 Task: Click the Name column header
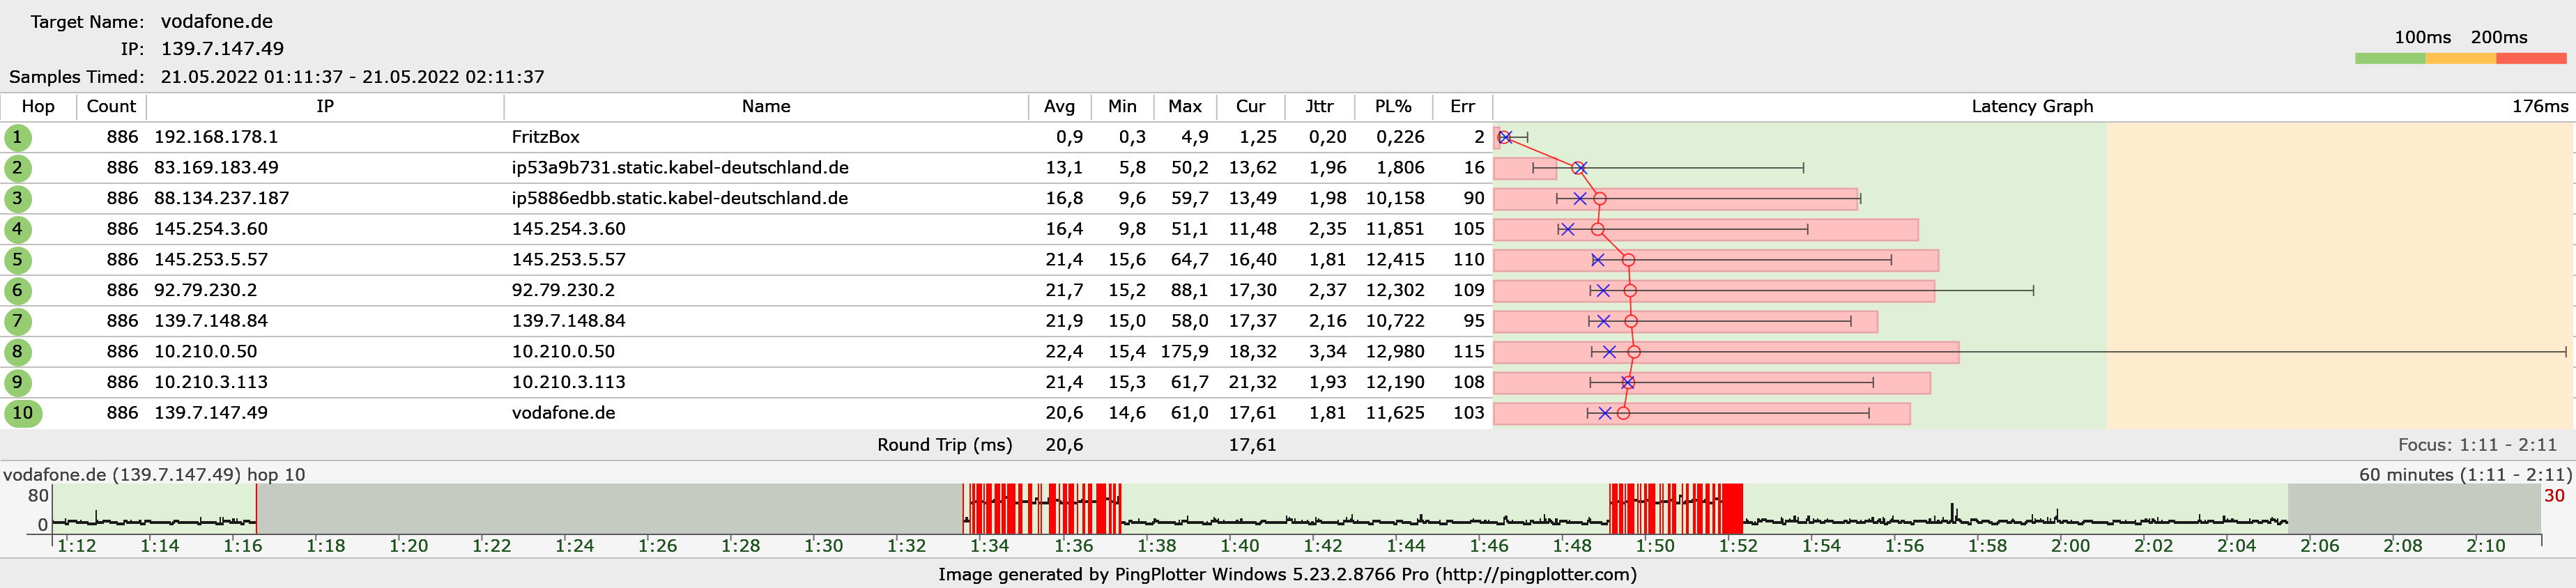766,106
